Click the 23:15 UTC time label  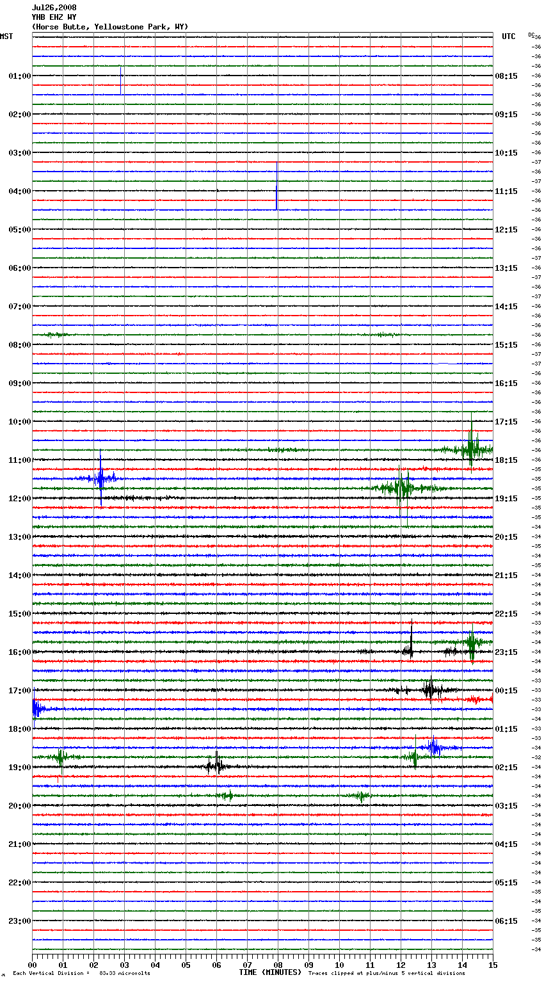[506, 652]
